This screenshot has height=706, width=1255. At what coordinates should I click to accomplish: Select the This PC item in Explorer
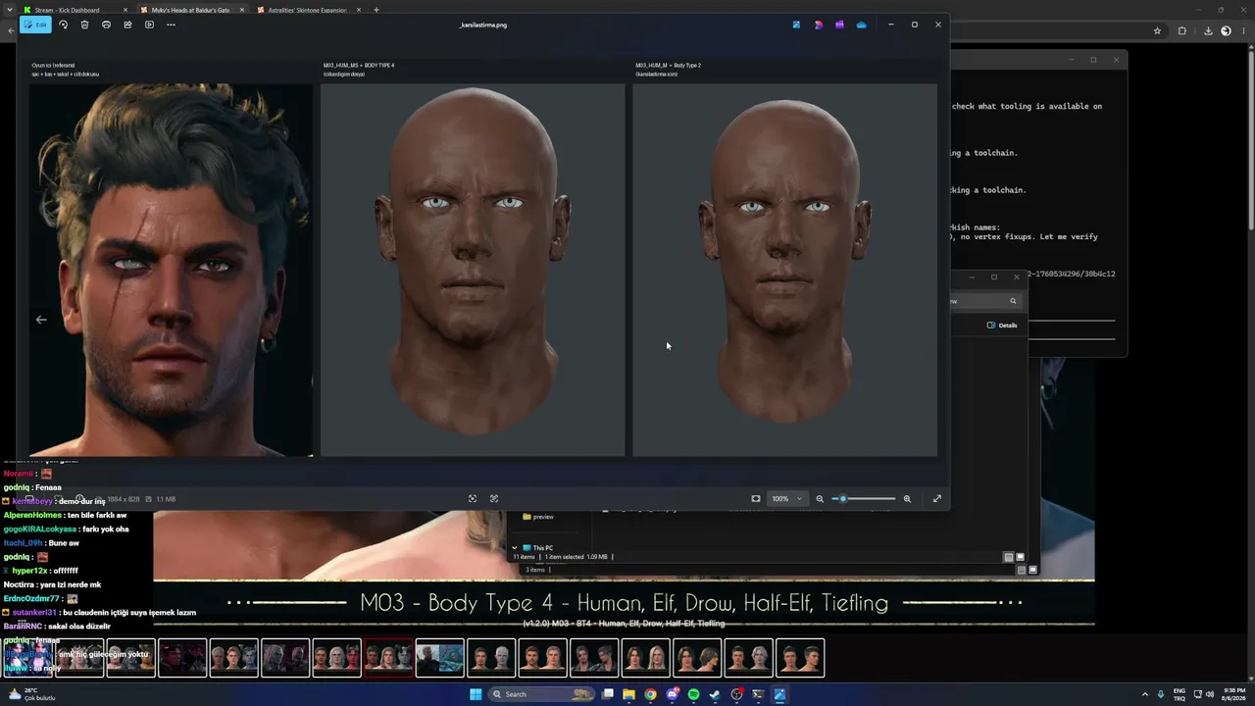coord(537,548)
